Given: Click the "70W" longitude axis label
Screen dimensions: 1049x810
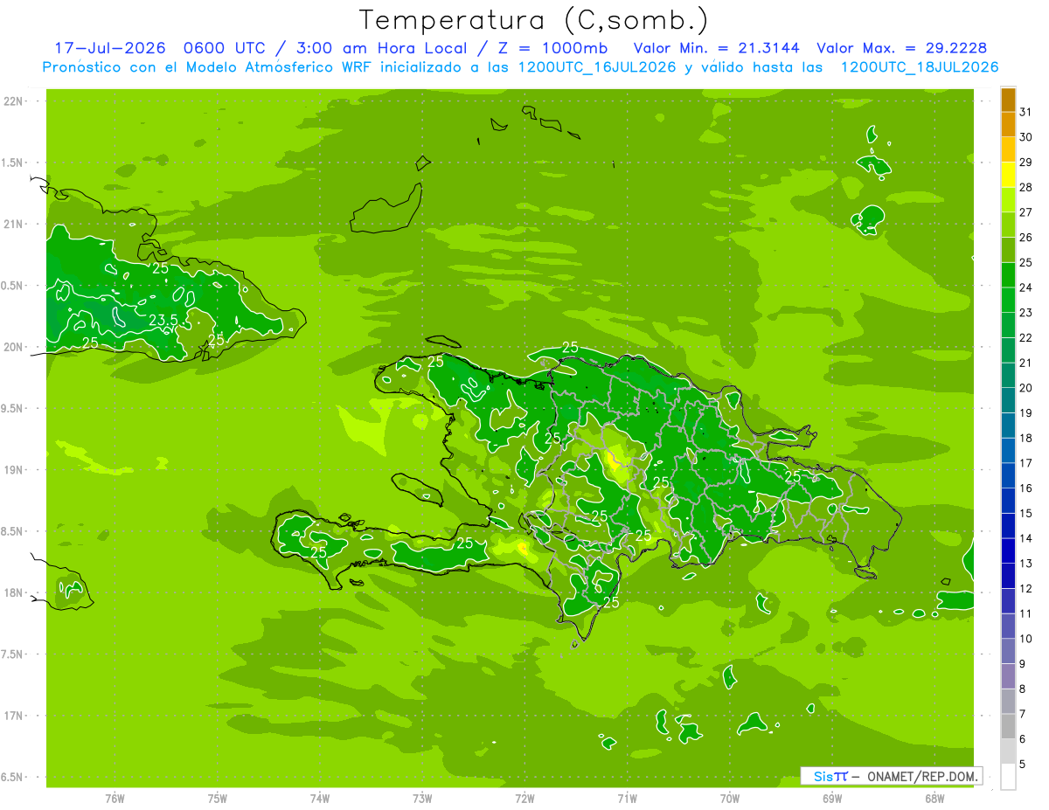Looking at the screenshot, I should [x=730, y=799].
